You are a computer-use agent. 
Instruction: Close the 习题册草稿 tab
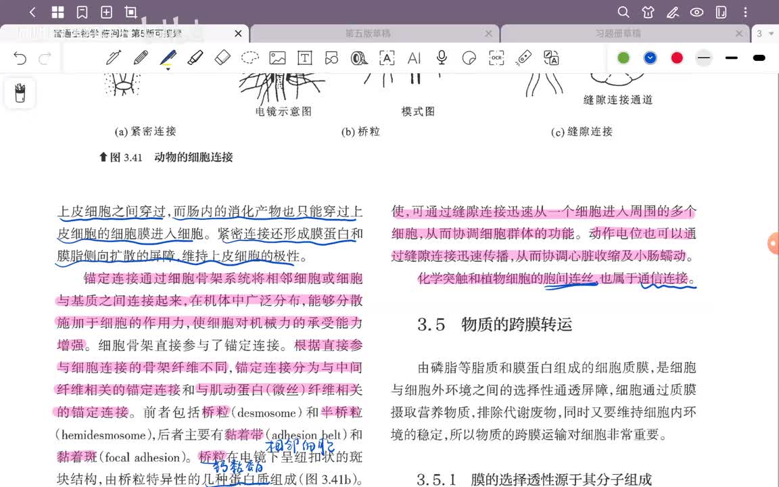click(x=739, y=33)
